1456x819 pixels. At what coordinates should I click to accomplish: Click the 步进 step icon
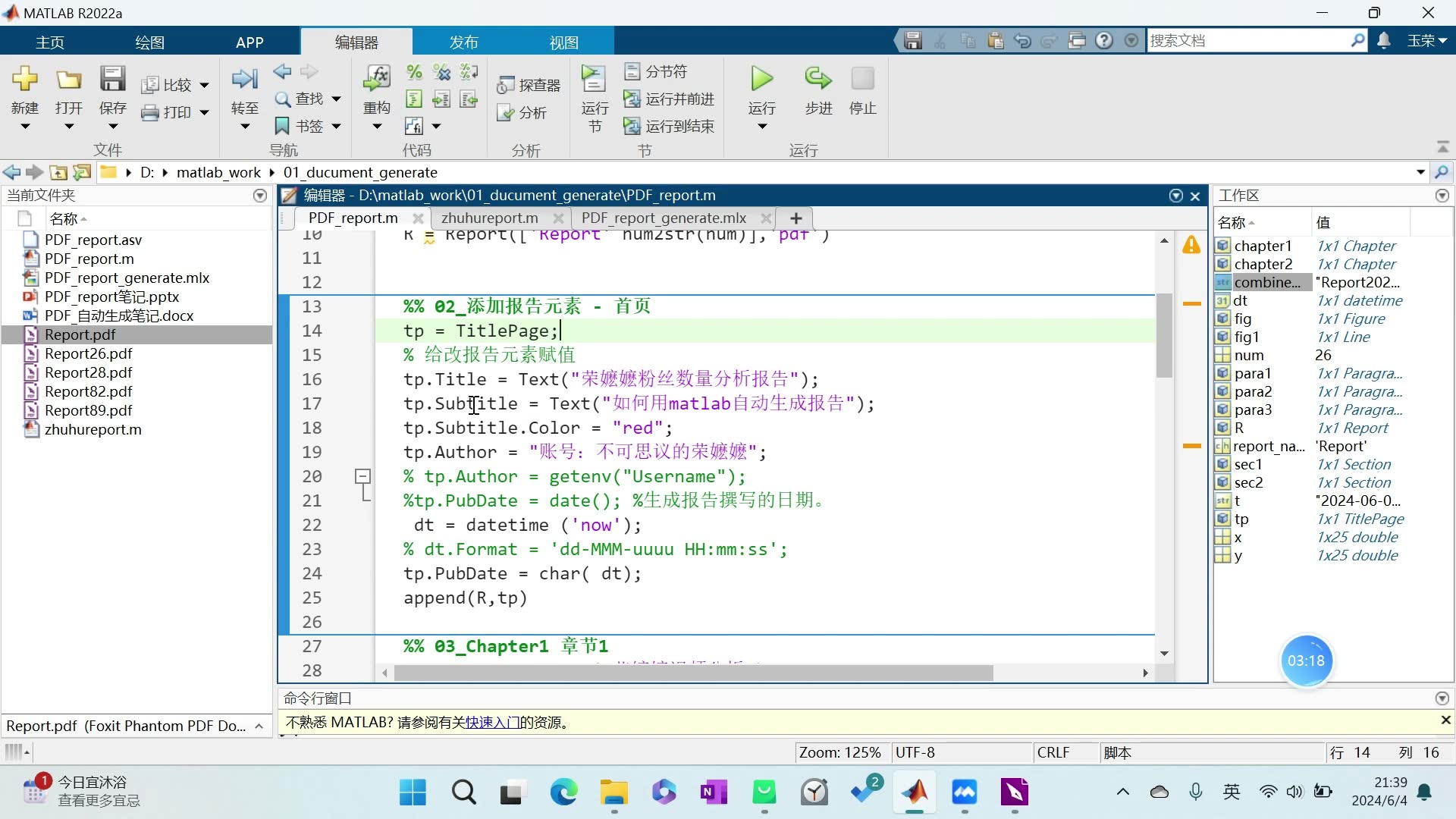pyautogui.click(x=818, y=80)
